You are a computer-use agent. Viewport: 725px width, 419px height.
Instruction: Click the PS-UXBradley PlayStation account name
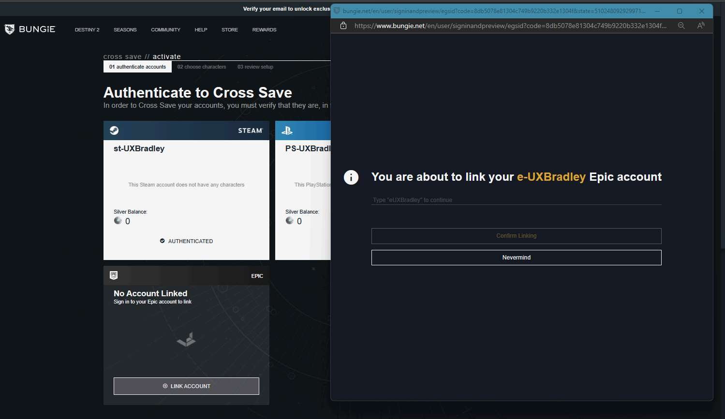pyautogui.click(x=308, y=148)
